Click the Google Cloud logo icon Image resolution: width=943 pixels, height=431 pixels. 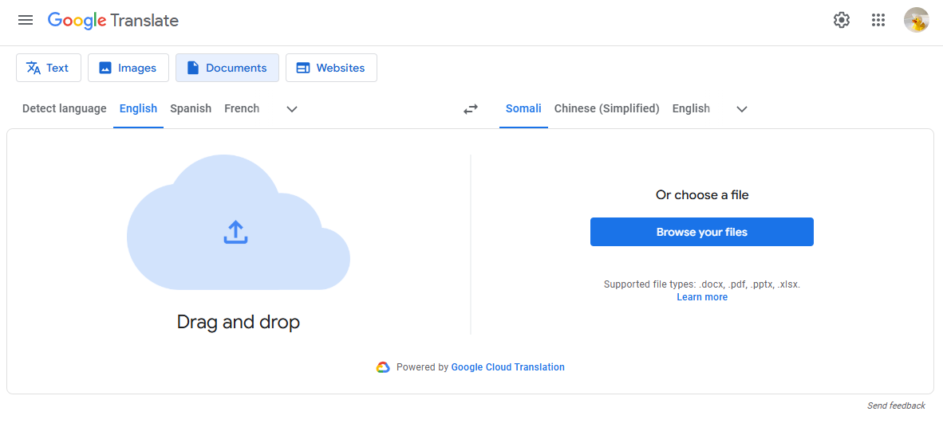point(384,367)
